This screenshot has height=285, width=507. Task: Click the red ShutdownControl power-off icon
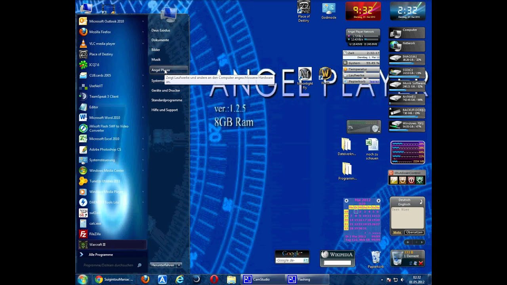[411, 180]
